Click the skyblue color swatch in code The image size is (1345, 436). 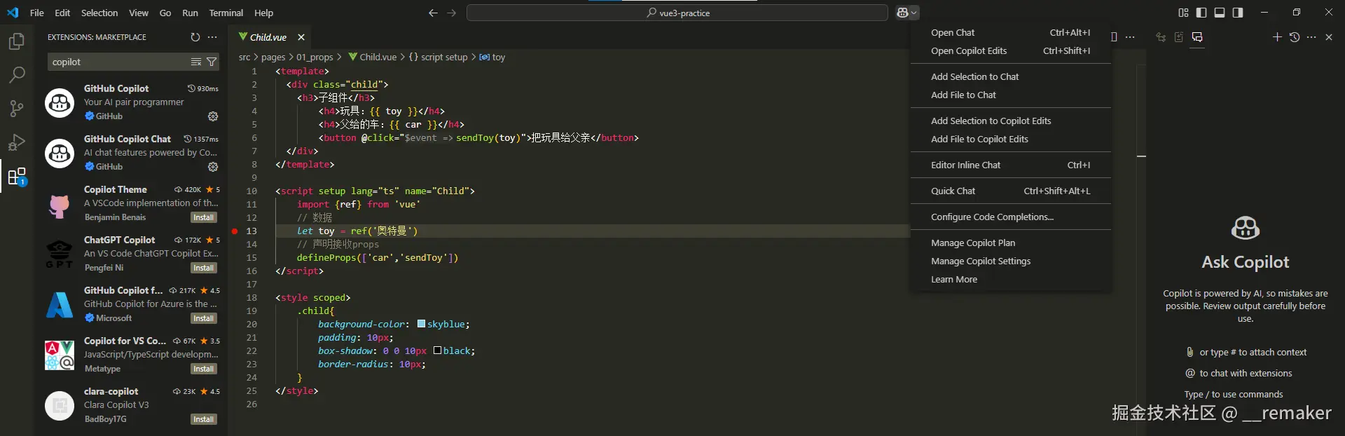[421, 324]
